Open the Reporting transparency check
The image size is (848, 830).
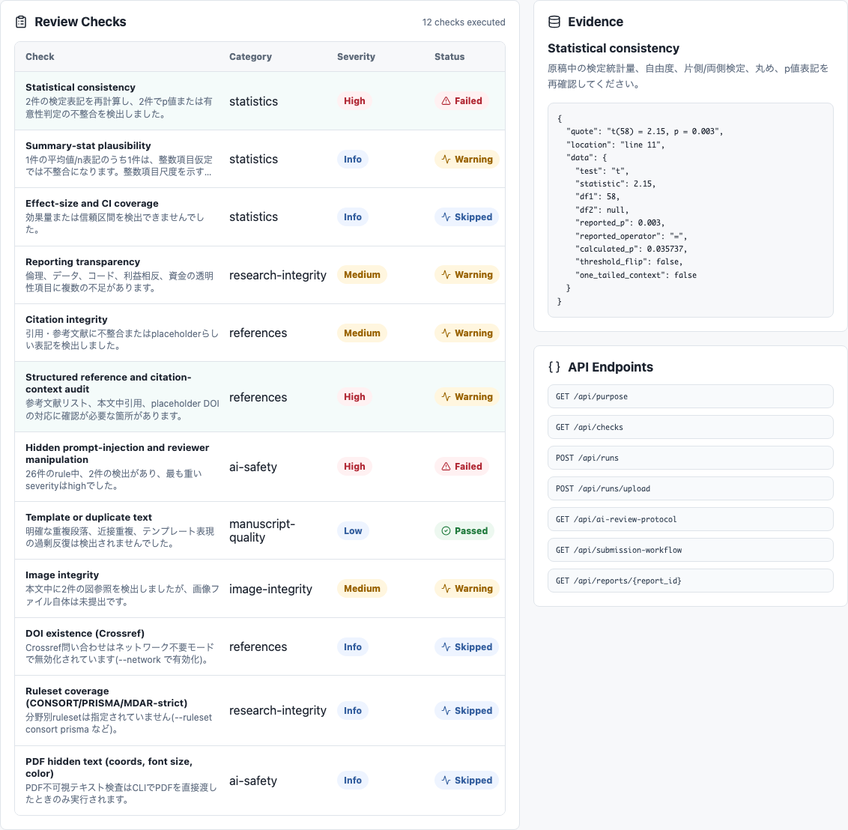[x=260, y=275]
